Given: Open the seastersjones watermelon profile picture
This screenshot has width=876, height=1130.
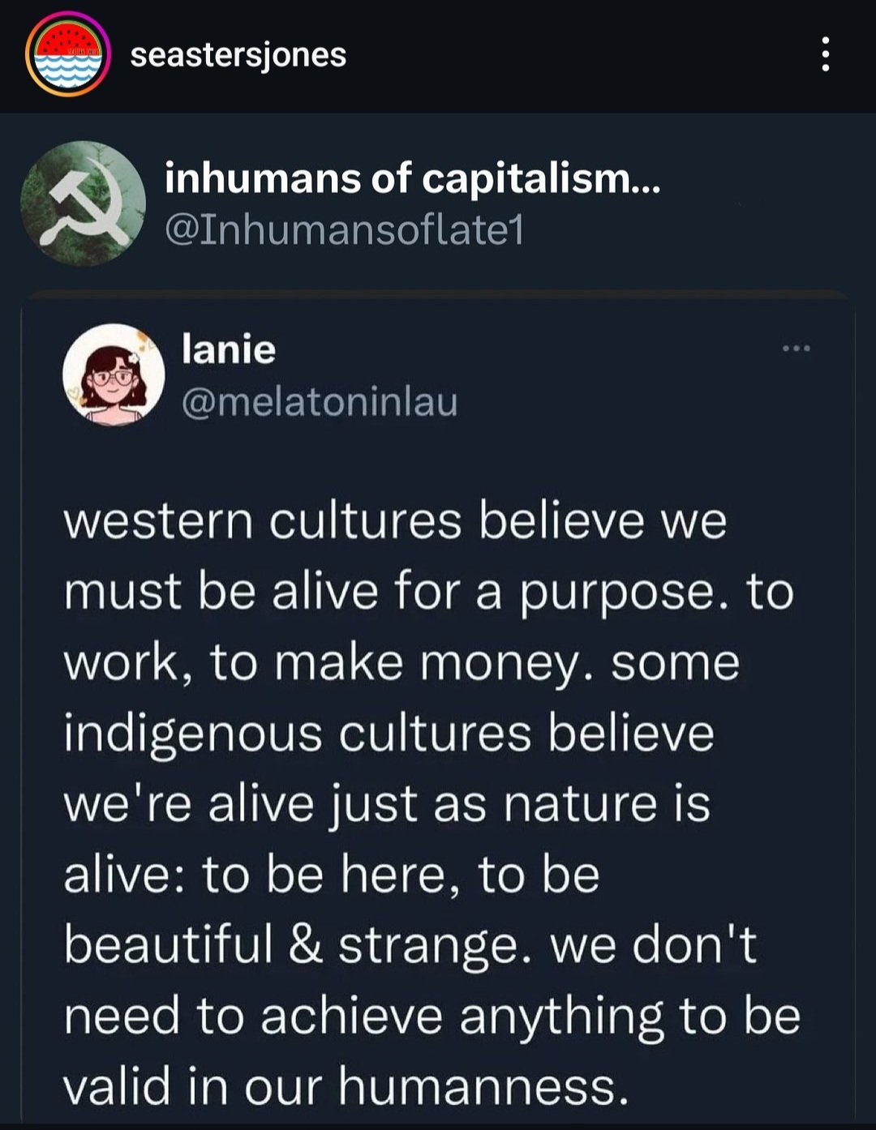Looking at the screenshot, I should pos(68,54).
